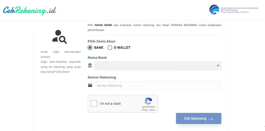Viewport: 265px width, 131px height.
Task: Focus the Nomor Rekening input field
Action: pyautogui.click(x=158, y=86)
